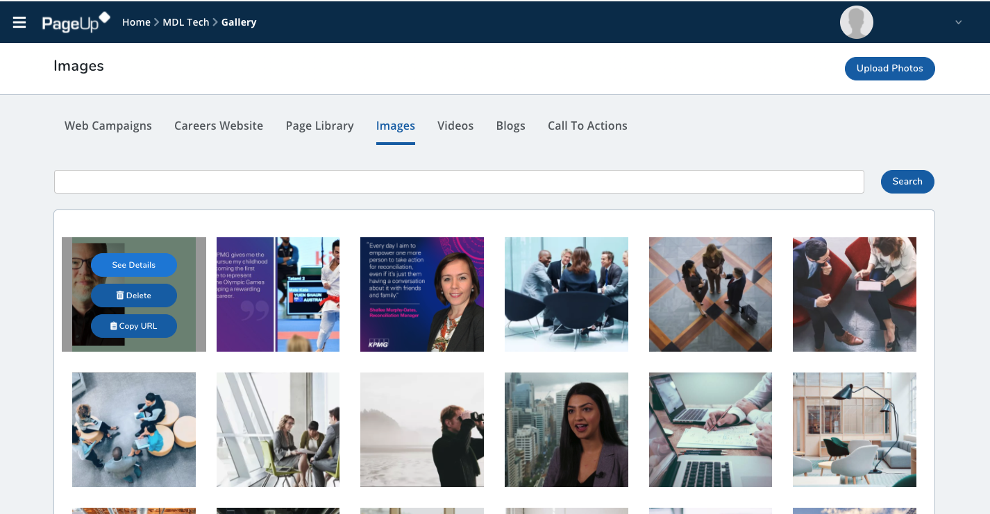Image resolution: width=990 pixels, height=514 pixels.
Task: Switch to the Blogs tab
Action: tap(510, 126)
